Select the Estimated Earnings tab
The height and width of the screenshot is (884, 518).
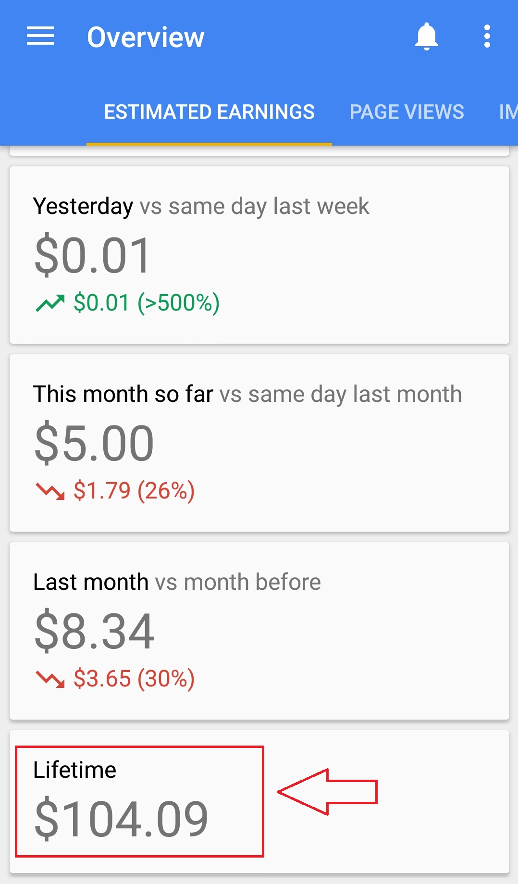point(209,112)
